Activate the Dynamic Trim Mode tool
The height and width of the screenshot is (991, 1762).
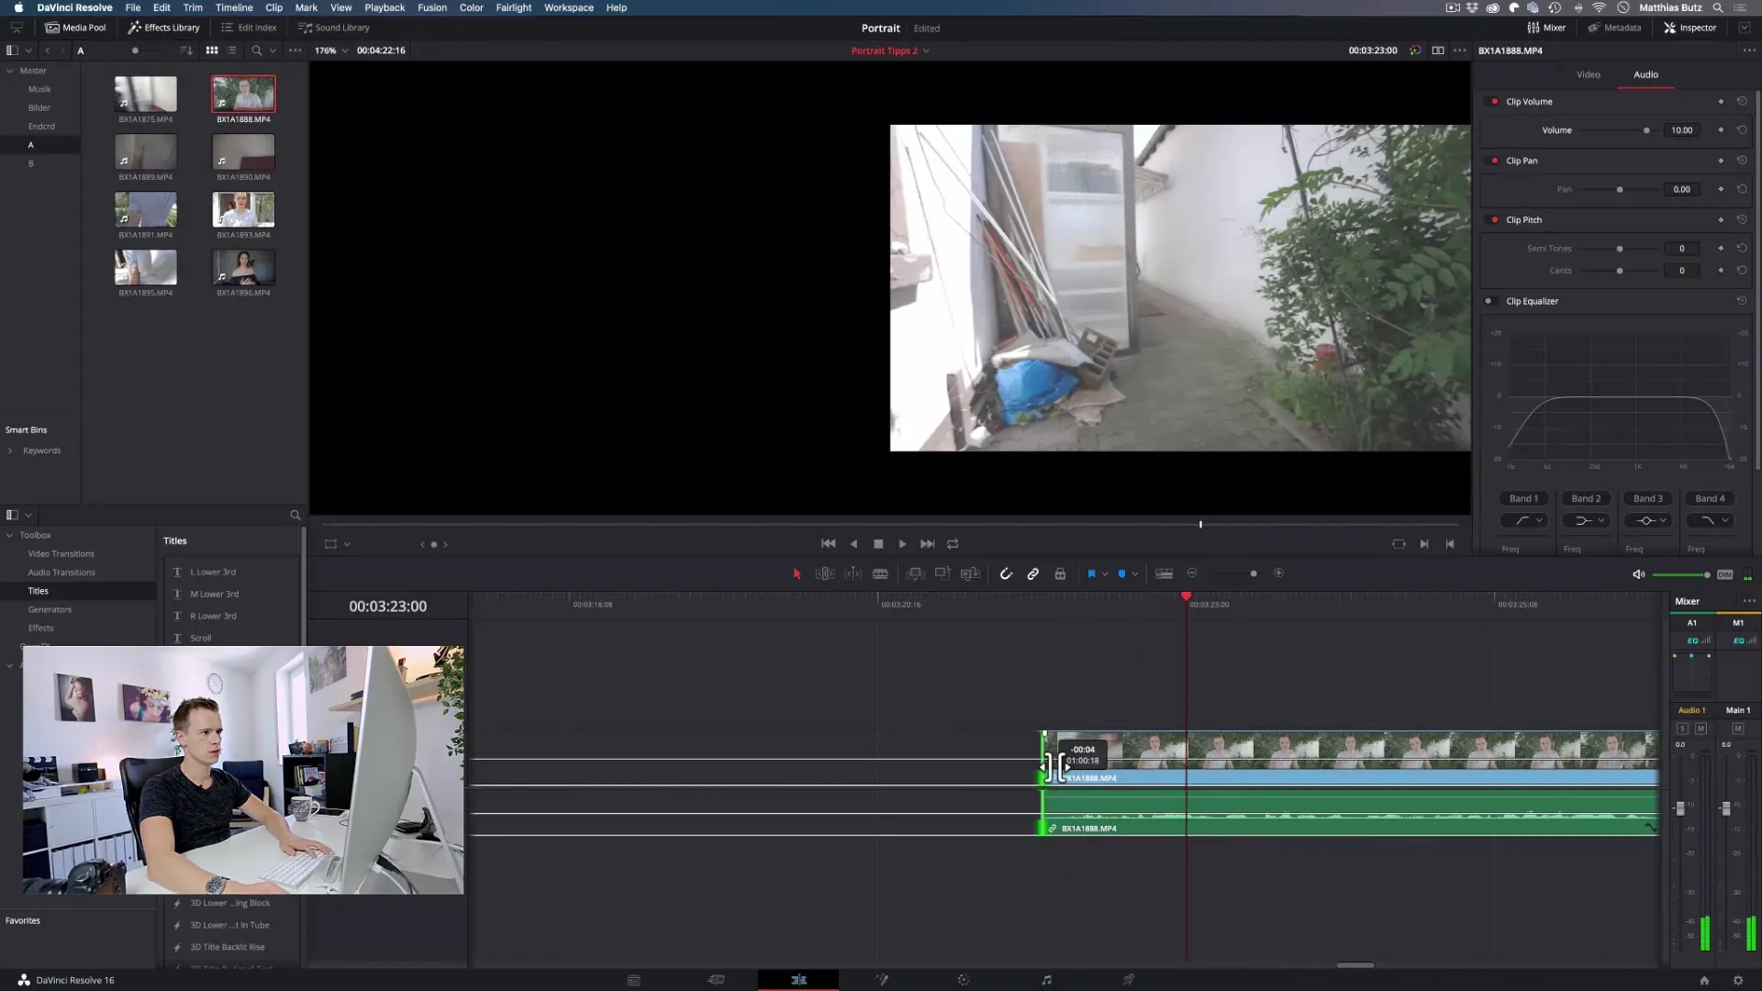click(x=853, y=573)
